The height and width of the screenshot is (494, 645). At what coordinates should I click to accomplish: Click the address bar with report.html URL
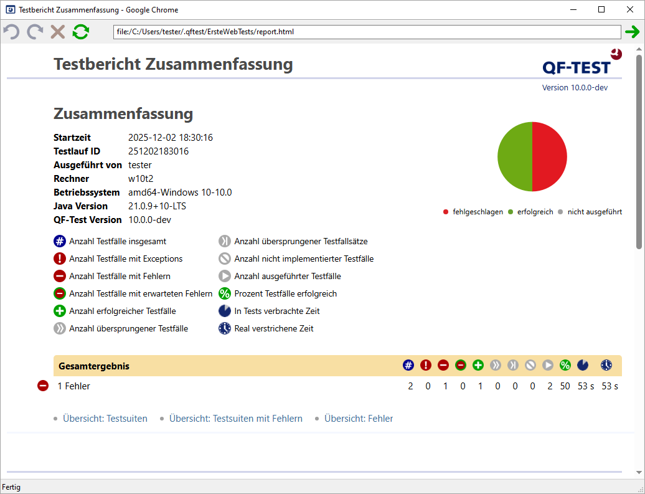[367, 32]
